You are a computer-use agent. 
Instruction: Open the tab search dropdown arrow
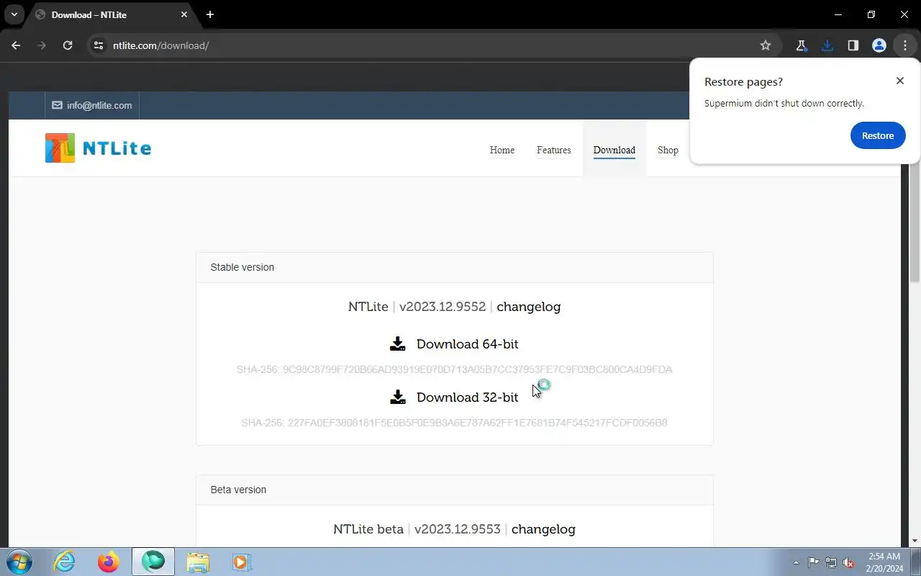14,14
